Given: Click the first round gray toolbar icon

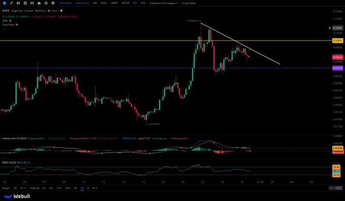Looking at the screenshot, I should (x=46, y=3).
